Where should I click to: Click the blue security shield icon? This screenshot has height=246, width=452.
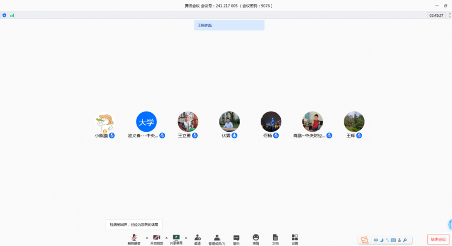pos(5,16)
